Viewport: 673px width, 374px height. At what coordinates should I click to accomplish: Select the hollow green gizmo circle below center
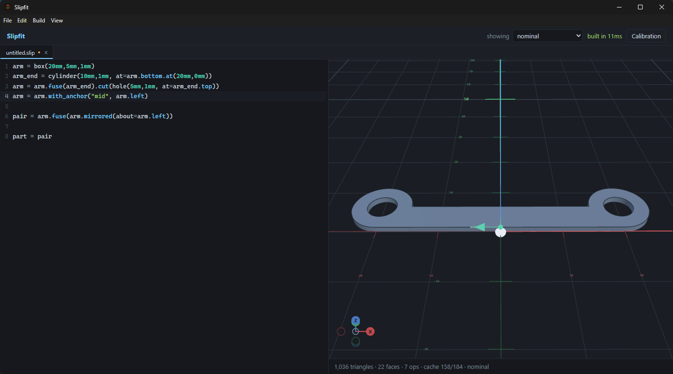(356, 342)
